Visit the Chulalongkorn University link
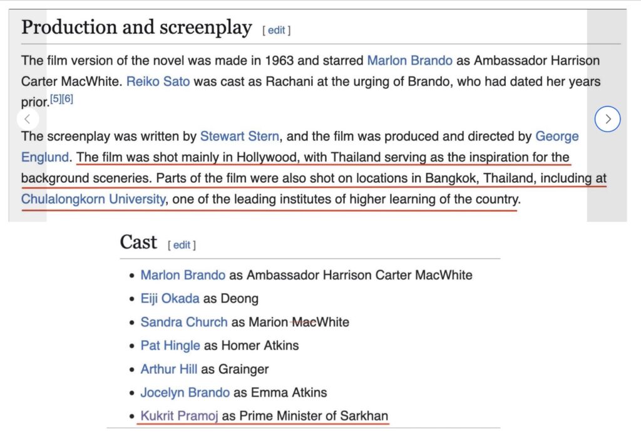The image size is (641, 434). (x=93, y=200)
